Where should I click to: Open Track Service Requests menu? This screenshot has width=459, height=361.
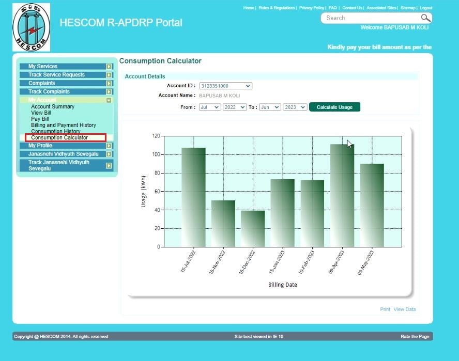point(67,75)
